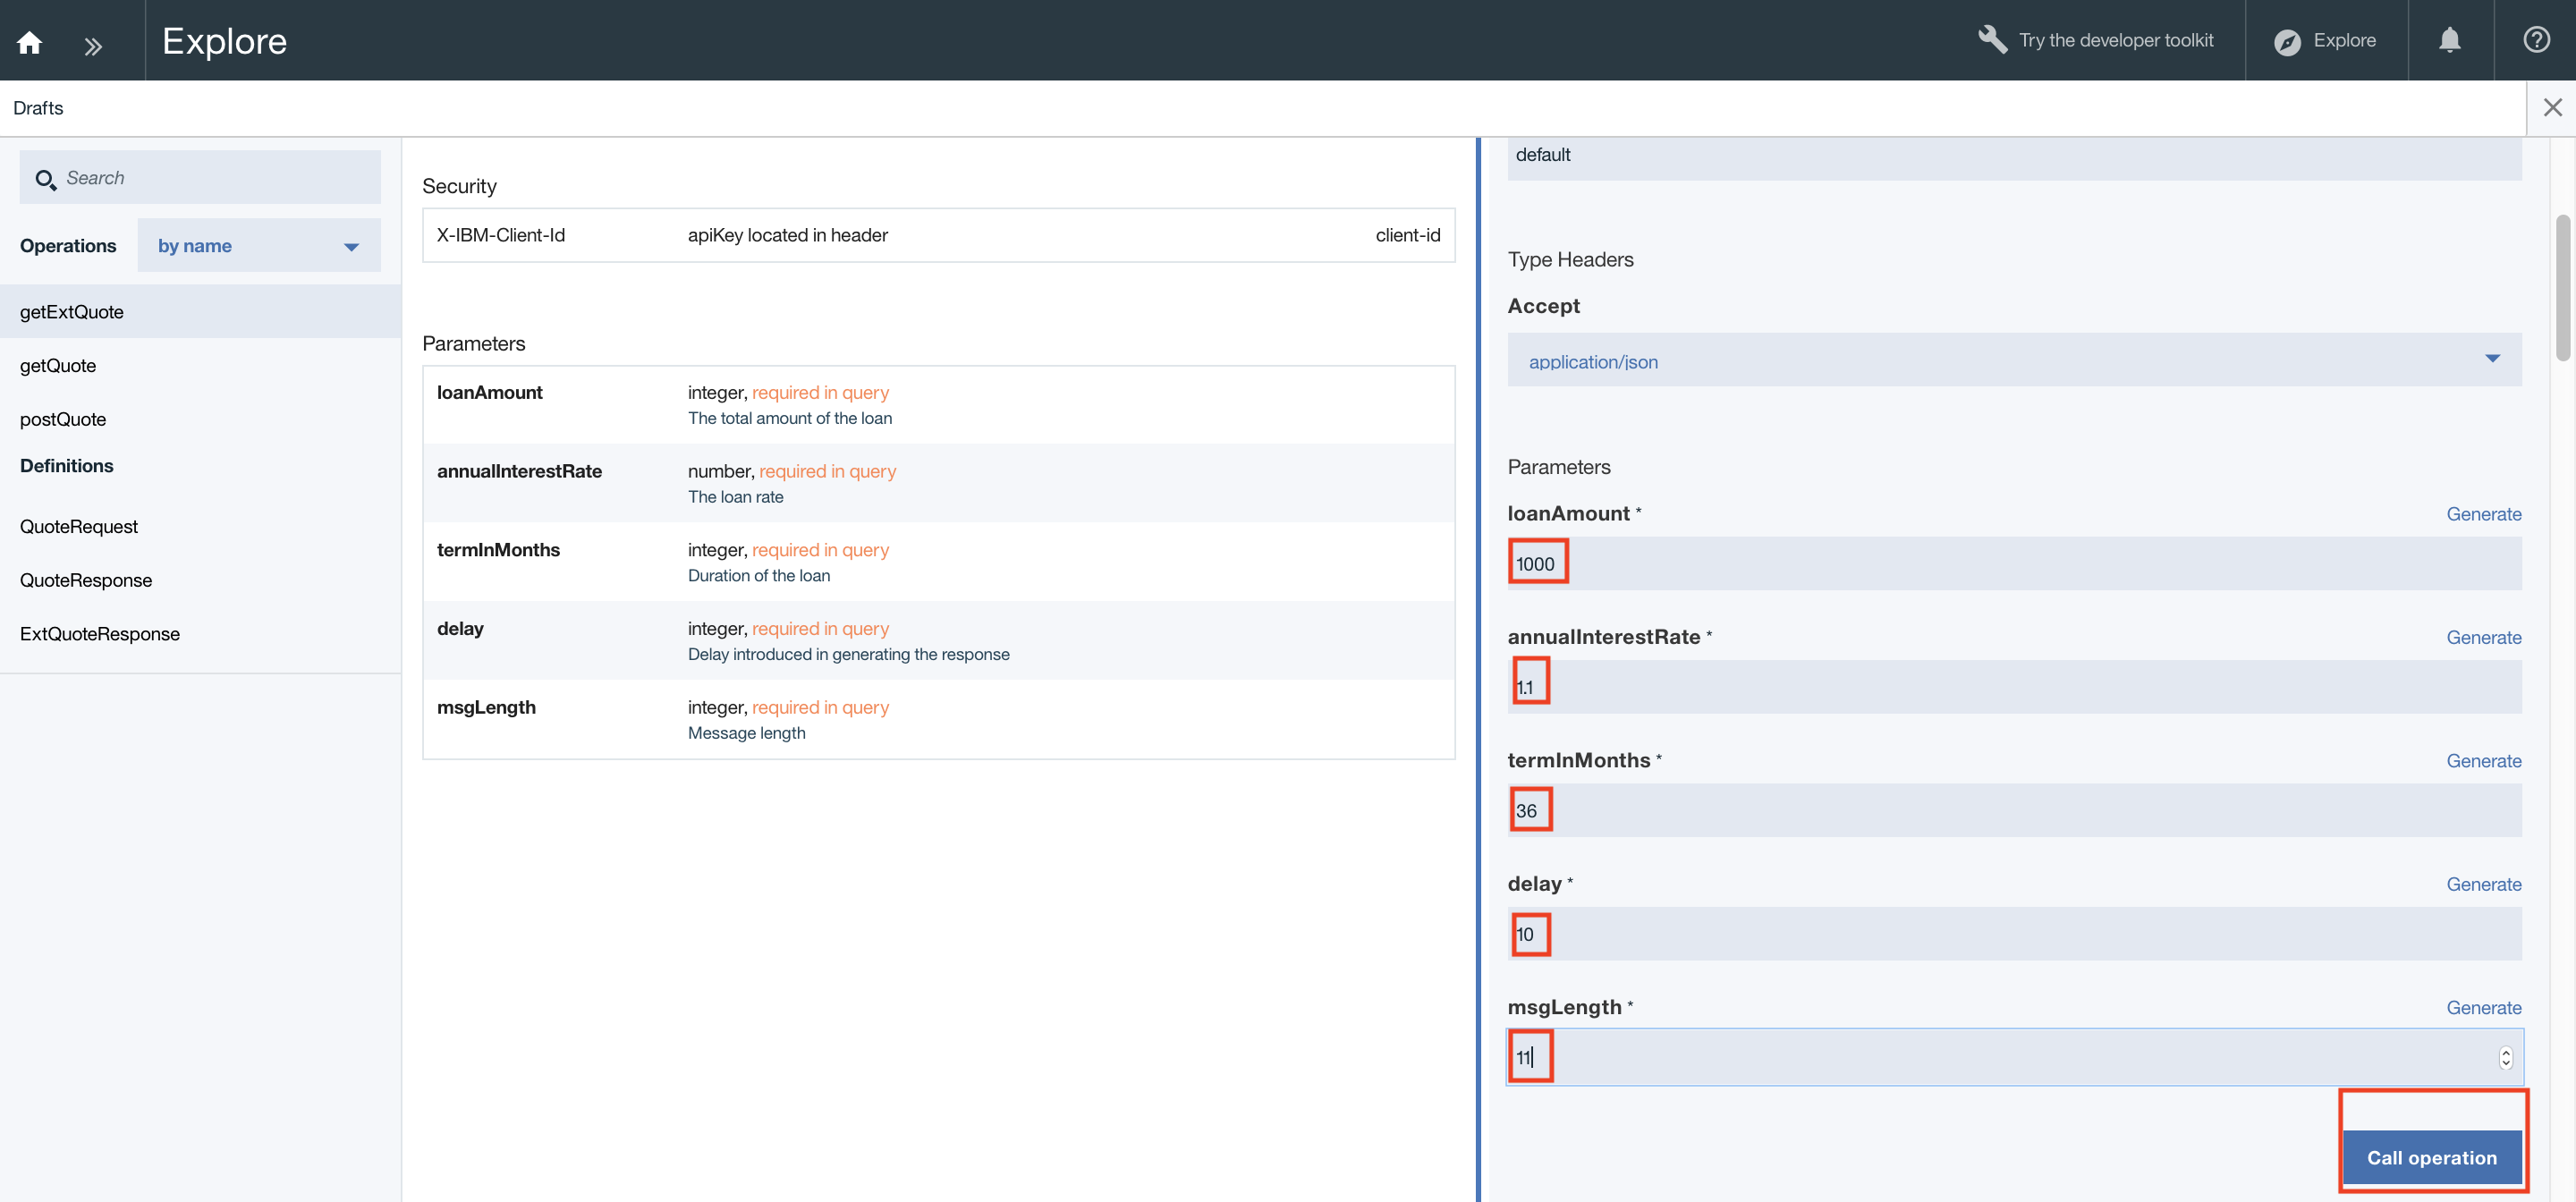Viewport: 2576px width, 1202px height.
Task: Click Try the developer toolkit link
Action: 2115,40
